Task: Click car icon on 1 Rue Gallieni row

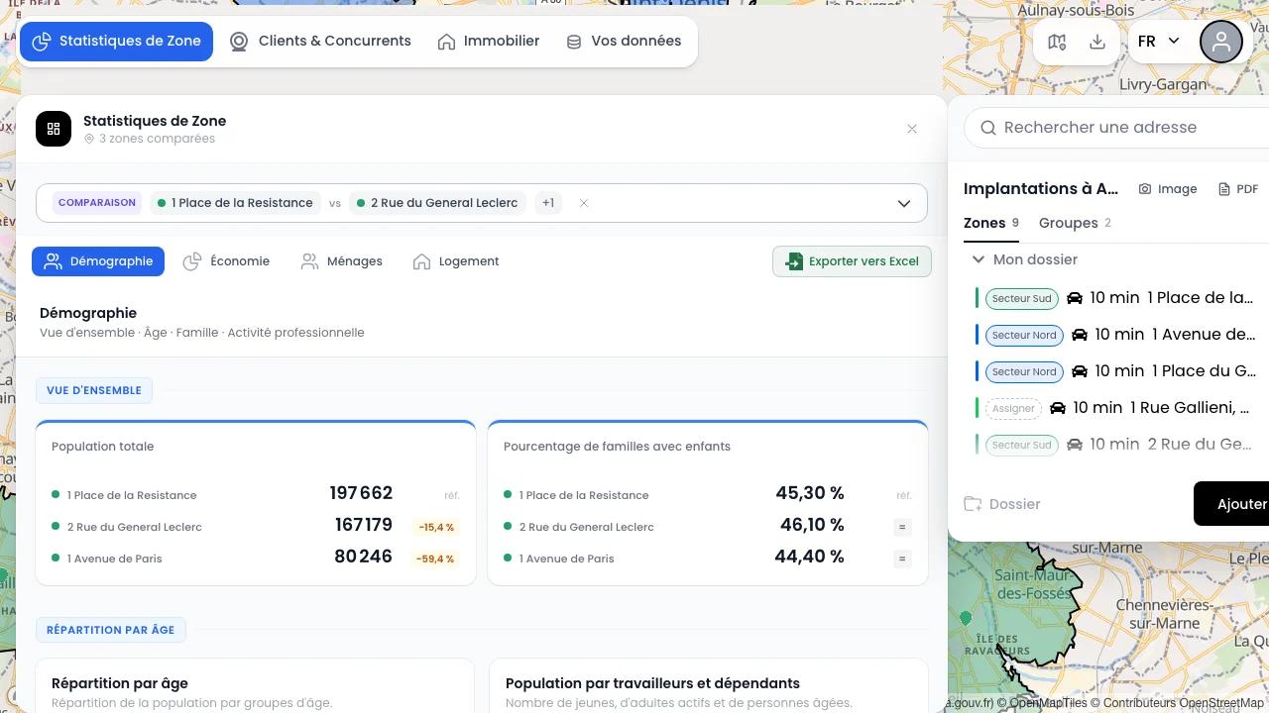Action: 1058,408
